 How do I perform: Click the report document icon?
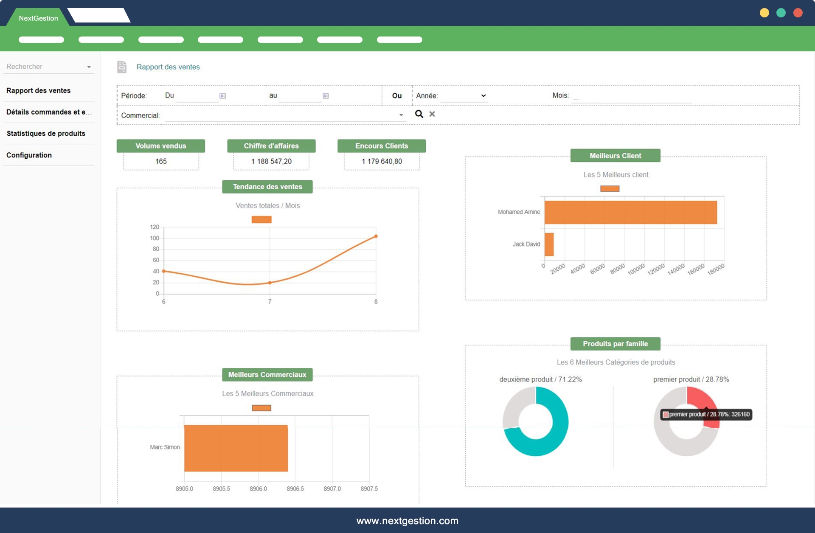[x=122, y=67]
